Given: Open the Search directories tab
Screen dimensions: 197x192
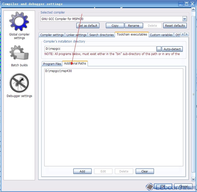Looking at the screenshot, I should point(101,35).
